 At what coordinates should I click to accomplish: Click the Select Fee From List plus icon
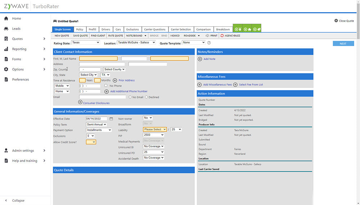tap(235, 85)
